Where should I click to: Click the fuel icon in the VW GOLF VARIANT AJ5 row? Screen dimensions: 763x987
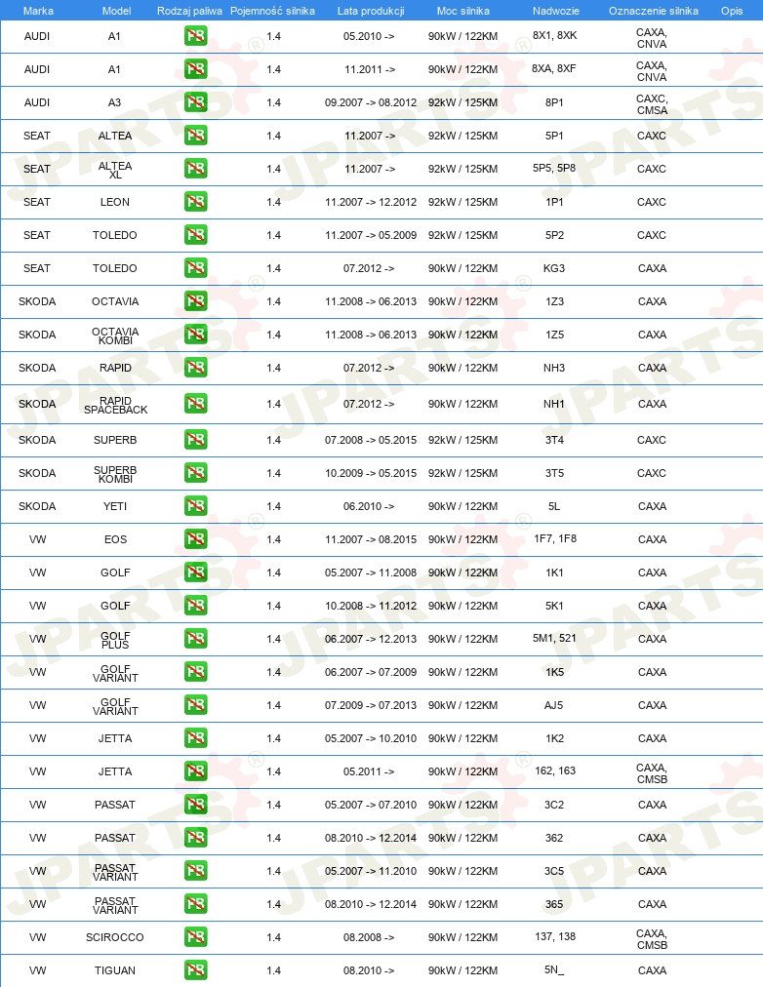click(x=196, y=704)
